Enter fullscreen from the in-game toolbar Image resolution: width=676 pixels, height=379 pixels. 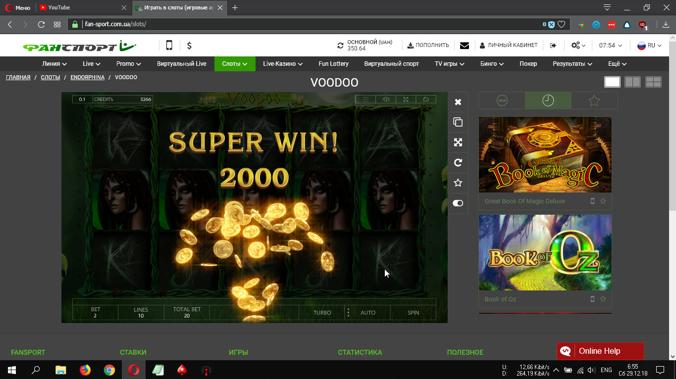pos(406,99)
